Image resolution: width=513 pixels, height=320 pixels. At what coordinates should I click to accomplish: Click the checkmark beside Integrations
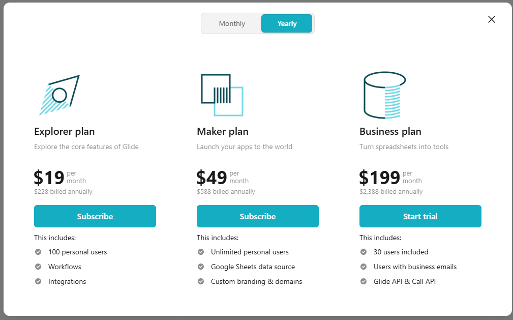(37, 281)
